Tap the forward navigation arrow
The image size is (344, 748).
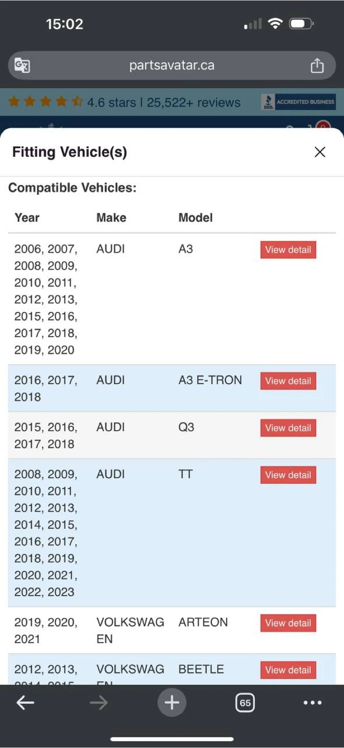pos(98,703)
